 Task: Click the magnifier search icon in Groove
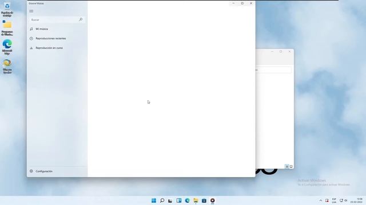[x=81, y=19]
